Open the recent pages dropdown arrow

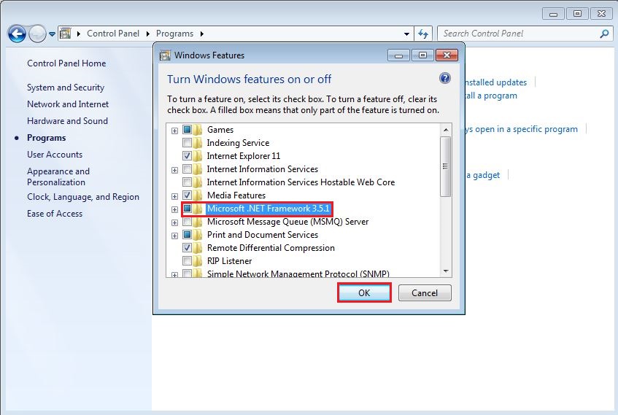[x=52, y=34]
